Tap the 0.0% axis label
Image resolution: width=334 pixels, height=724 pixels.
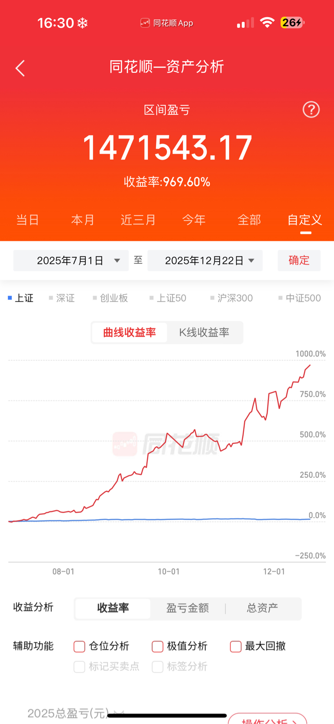click(317, 515)
